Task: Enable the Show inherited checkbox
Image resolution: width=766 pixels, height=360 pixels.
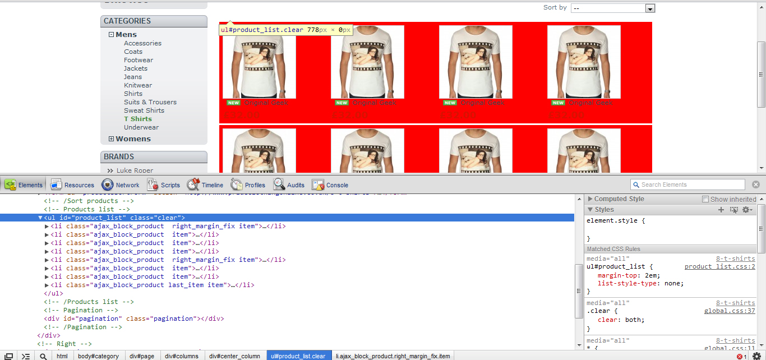Action: click(706, 199)
